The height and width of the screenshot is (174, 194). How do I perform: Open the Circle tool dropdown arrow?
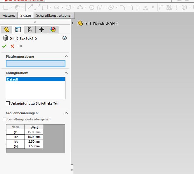74,7
